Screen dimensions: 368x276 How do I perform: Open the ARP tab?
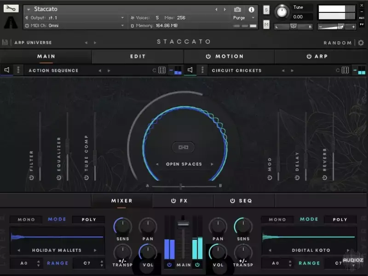click(321, 56)
